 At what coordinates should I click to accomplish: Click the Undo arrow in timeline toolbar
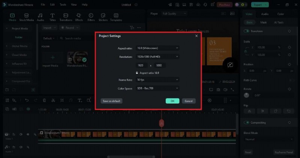[x=27, y=100]
